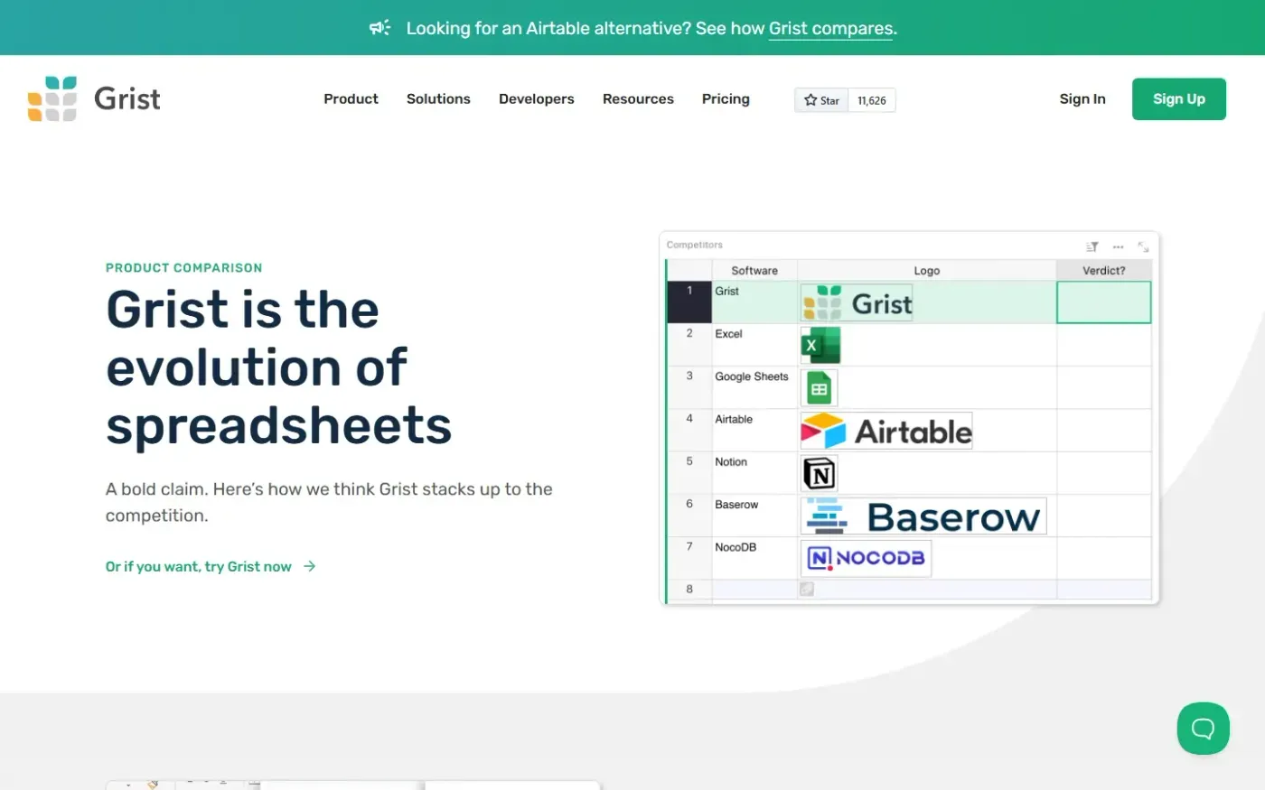Click the Competitors widget title
The width and height of the screenshot is (1265, 790).
tap(695, 245)
